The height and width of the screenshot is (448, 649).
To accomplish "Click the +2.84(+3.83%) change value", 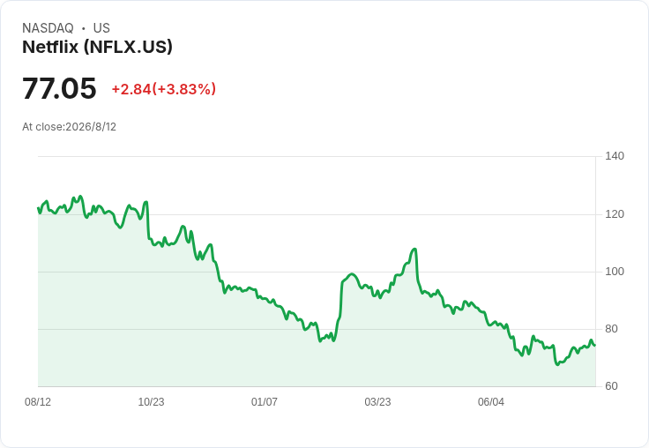I will click(163, 89).
